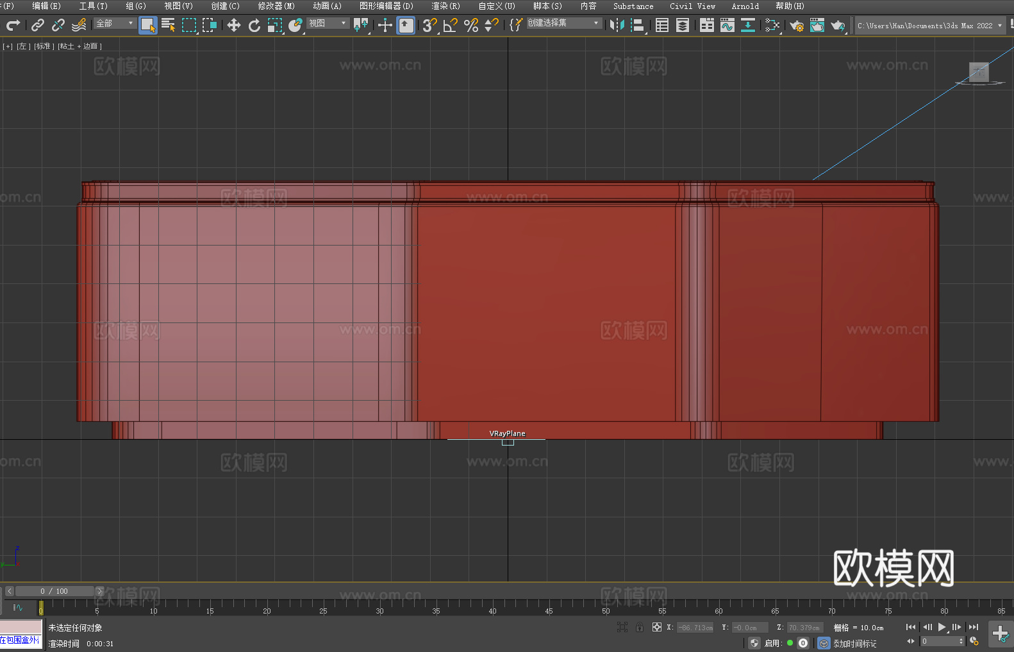Click the Render Production teapot icon
The image size is (1014, 652).
(x=838, y=25)
